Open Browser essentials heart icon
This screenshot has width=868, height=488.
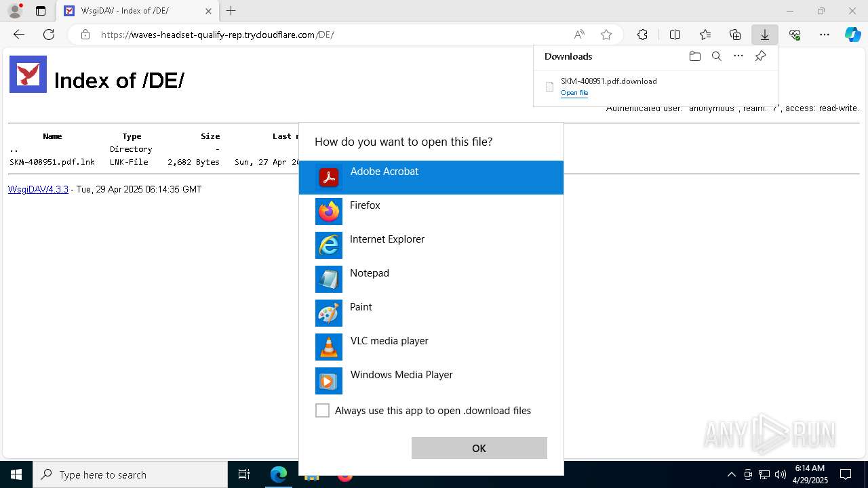point(795,35)
